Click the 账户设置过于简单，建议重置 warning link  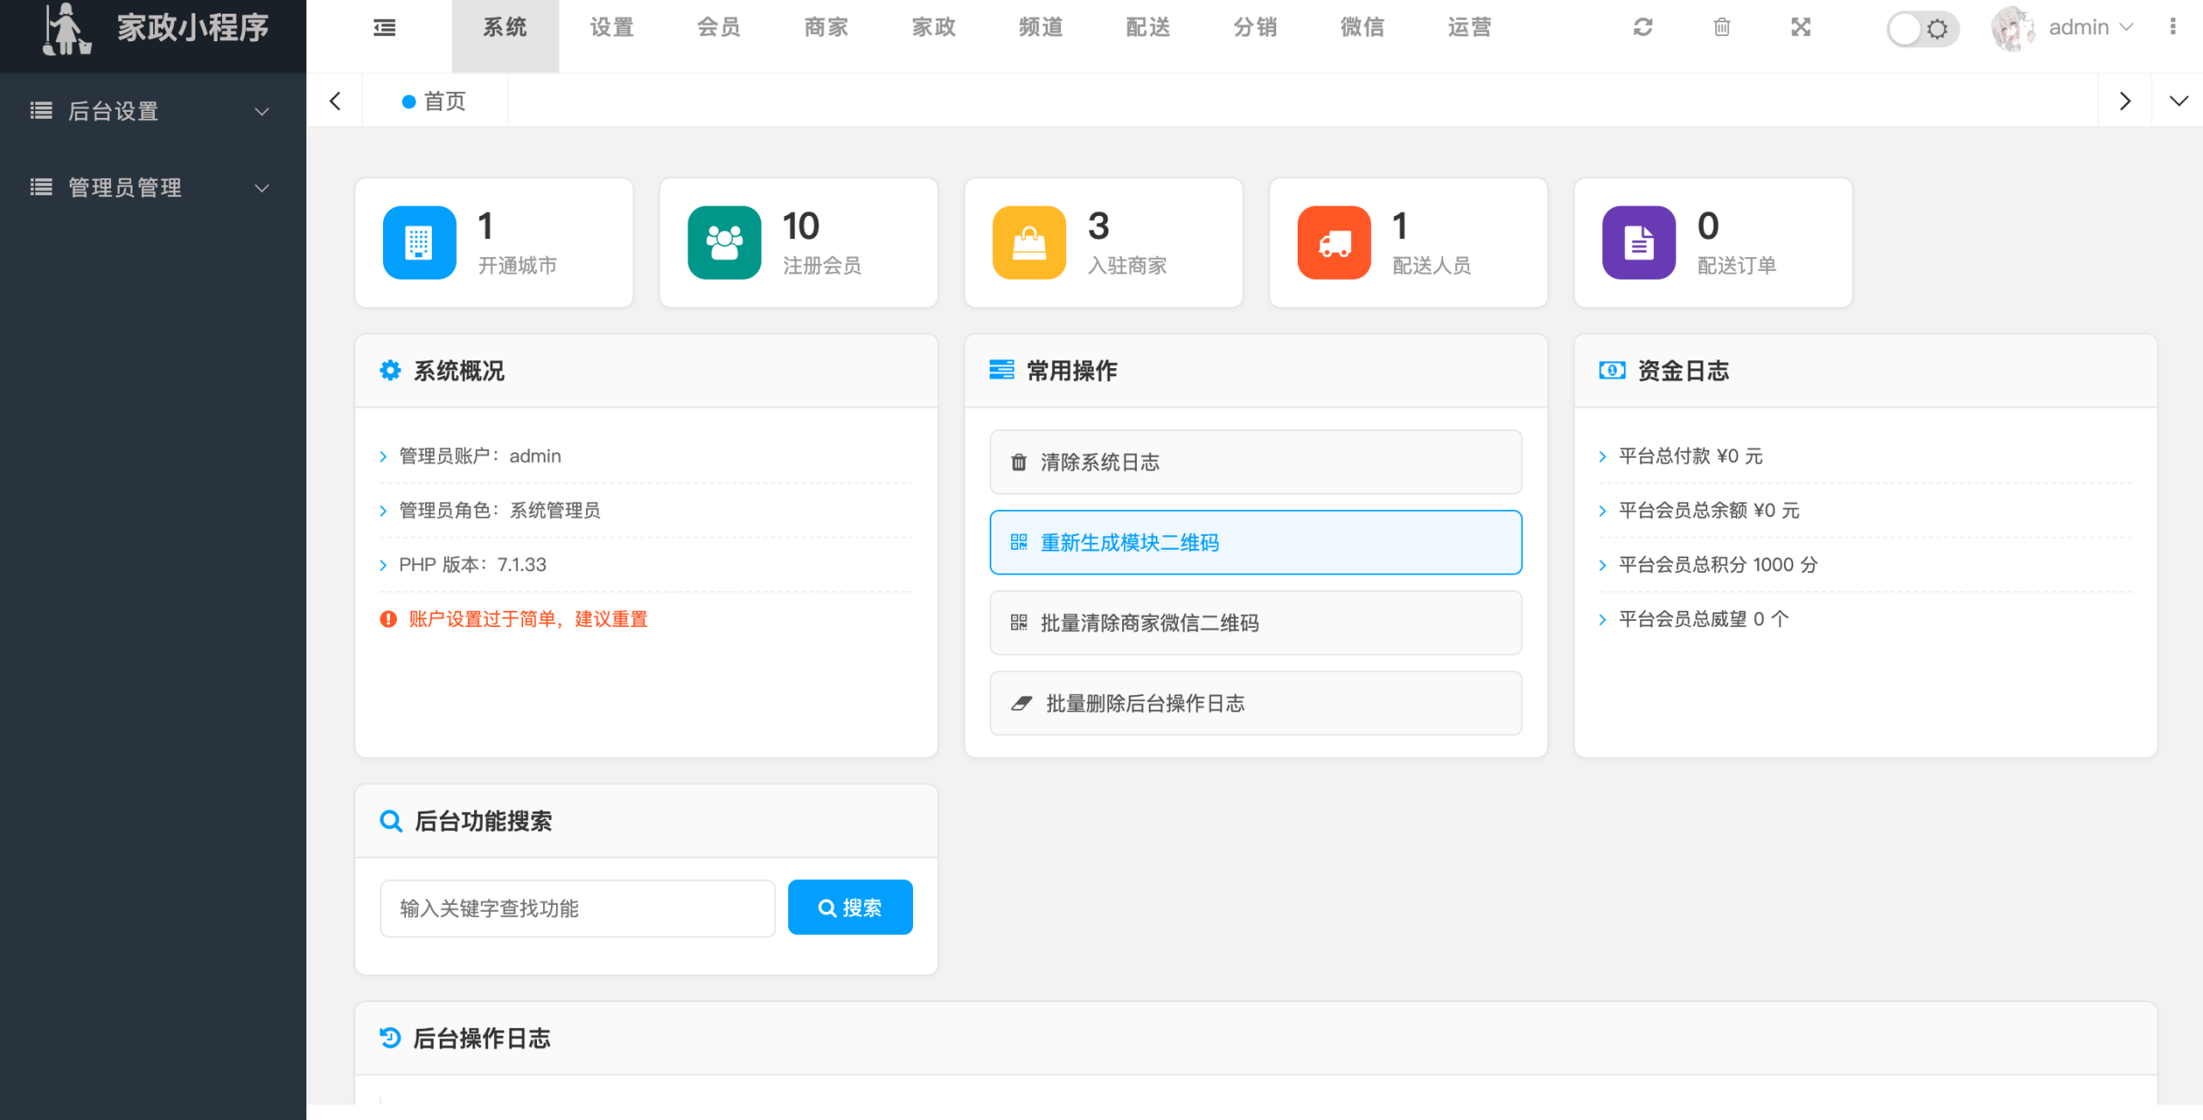pyautogui.click(x=528, y=619)
